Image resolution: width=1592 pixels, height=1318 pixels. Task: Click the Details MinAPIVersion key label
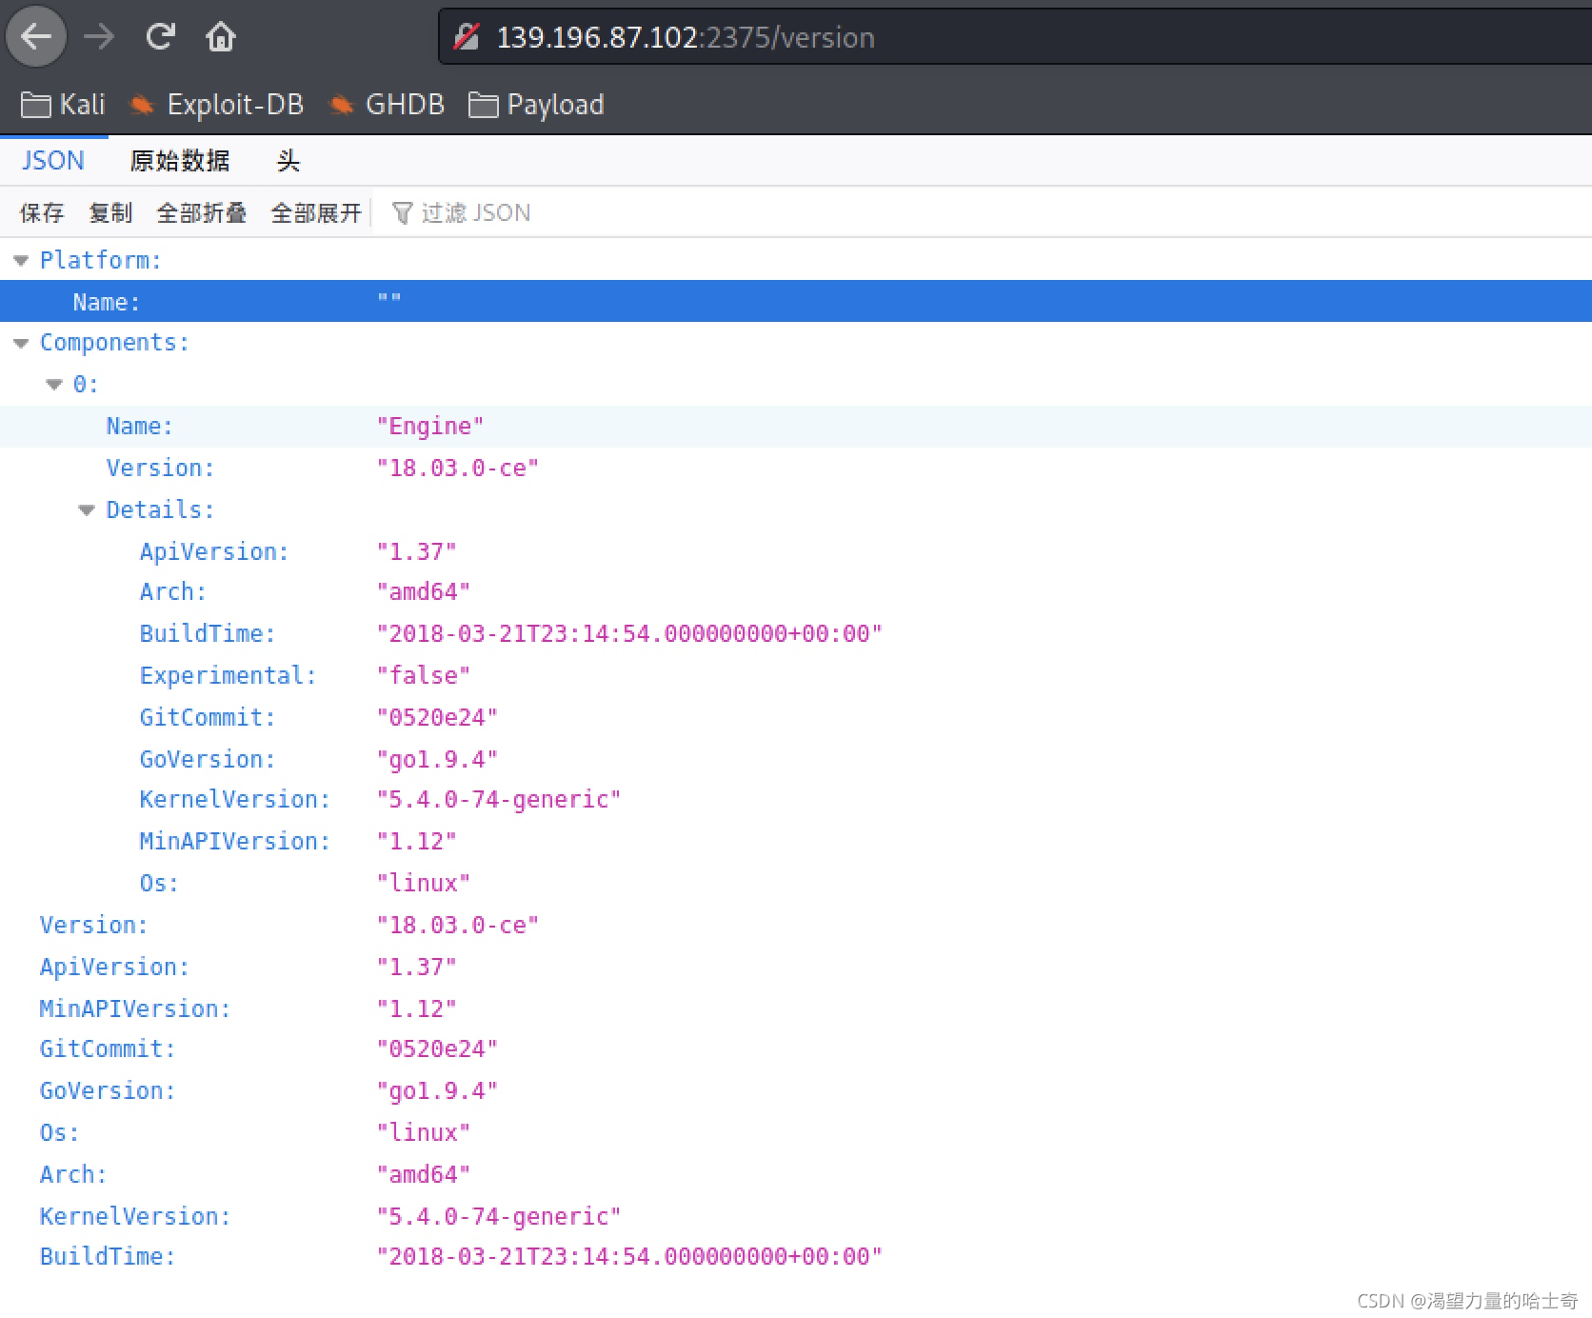tap(235, 841)
